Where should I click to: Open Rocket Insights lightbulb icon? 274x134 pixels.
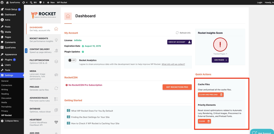pyautogui.click(x=56, y=40)
